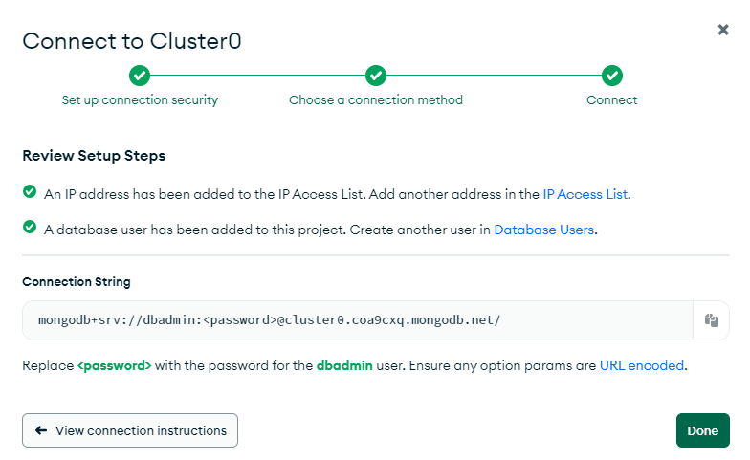The height and width of the screenshot is (460, 750).
Task: Click the green <password> placeholder text
Action: coord(115,365)
